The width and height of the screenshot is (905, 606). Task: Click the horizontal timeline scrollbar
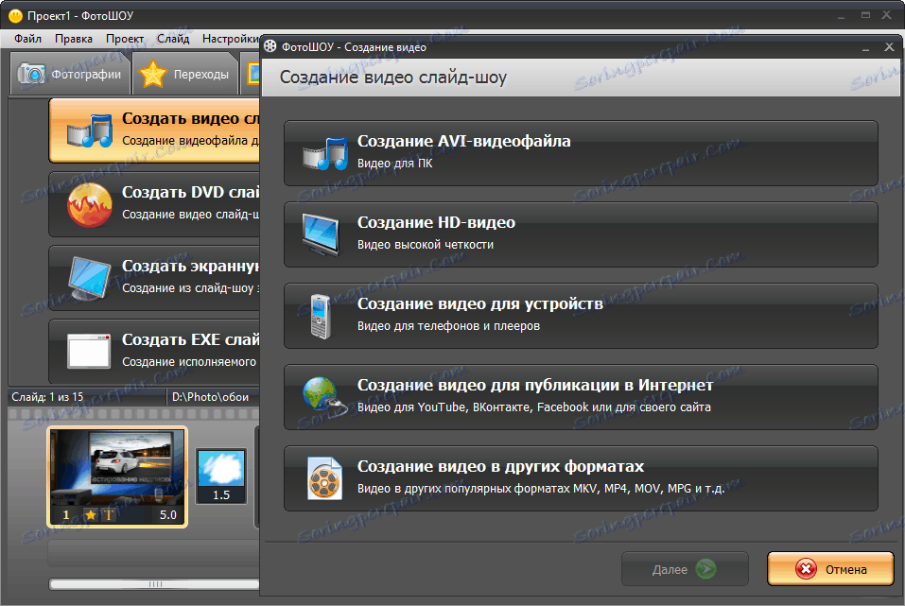coord(155,584)
